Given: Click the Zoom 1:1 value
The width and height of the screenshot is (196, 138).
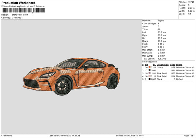Looking at the screenshot, I should pos(190,14).
